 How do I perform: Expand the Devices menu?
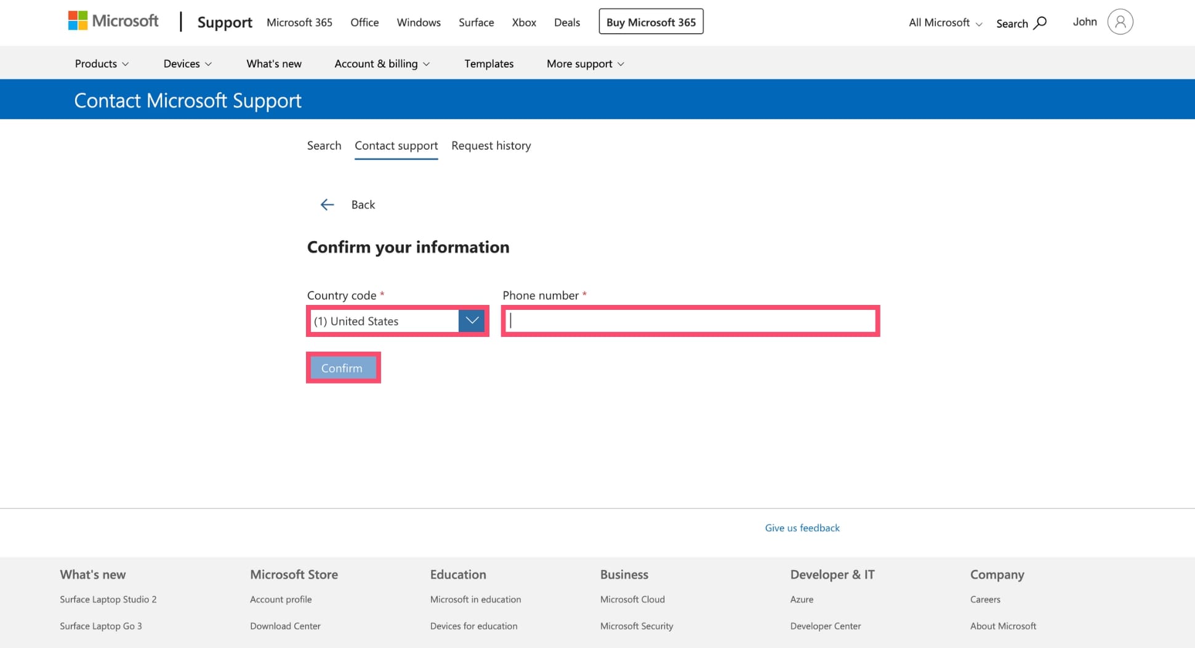[187, 63]
